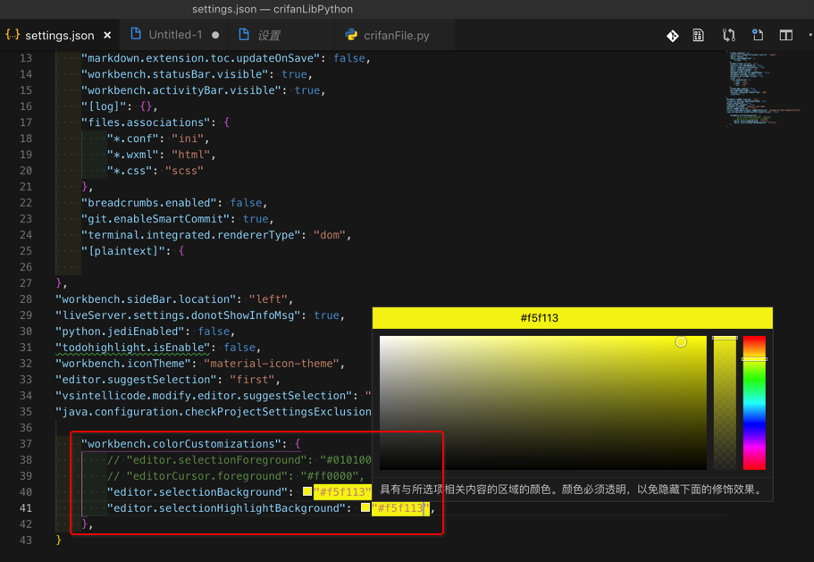
Task: Close the settings.json tab
Action: (x=107, y=35)
